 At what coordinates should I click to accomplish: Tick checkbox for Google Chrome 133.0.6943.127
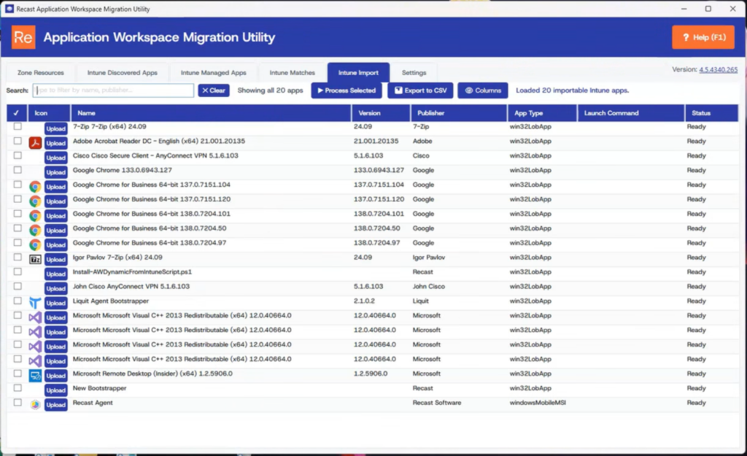[x=18, y=170]
